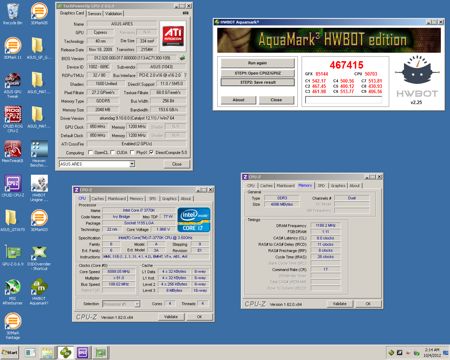This screenshot has width=450, height=360.
Task: Click the Graphics tab in left CPU-Z
Action: point(169,199)
